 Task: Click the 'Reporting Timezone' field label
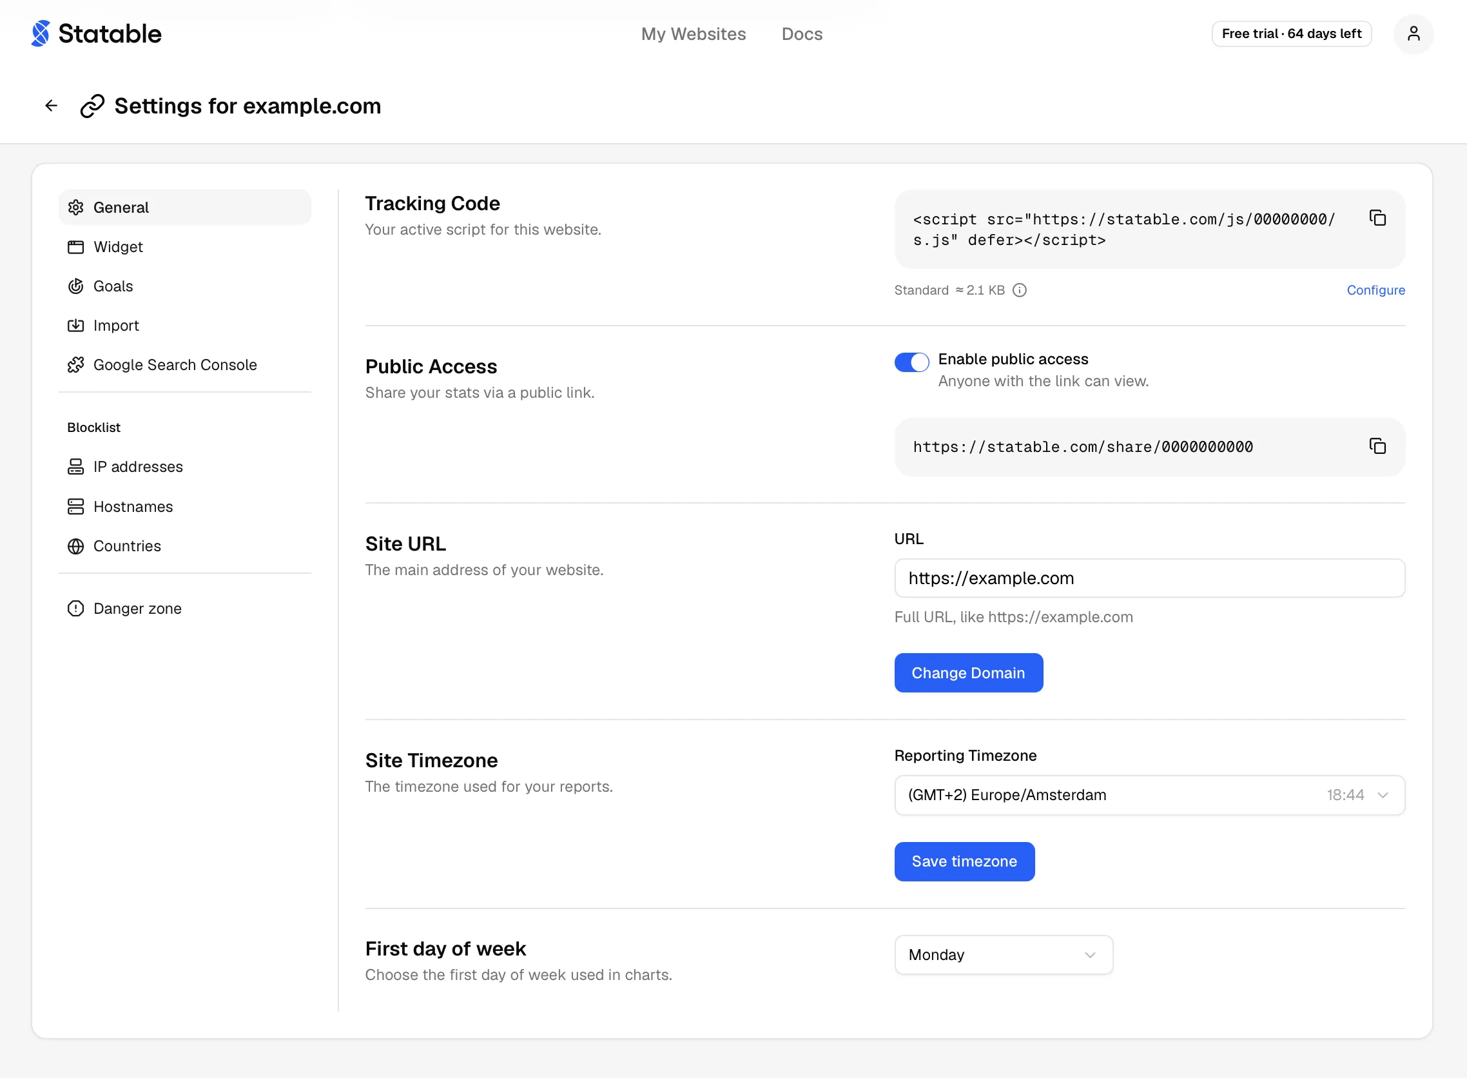(965, 756)
